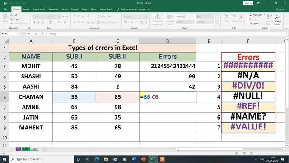Click the Format as Table icon

(x=169, y=17)
